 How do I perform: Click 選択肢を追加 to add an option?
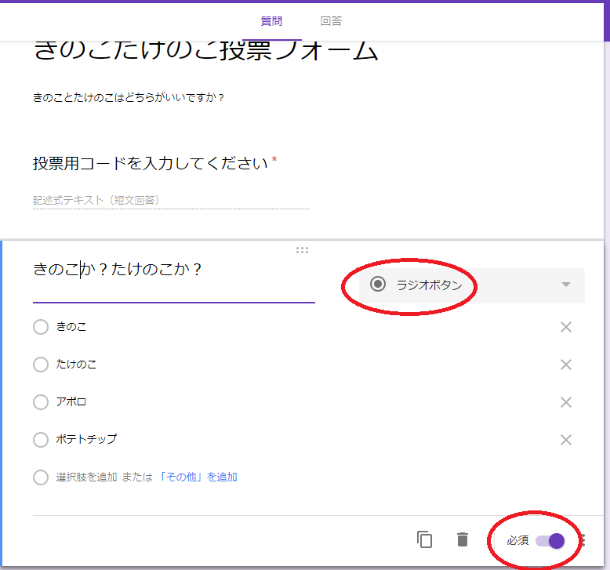(x=86, y=477)
